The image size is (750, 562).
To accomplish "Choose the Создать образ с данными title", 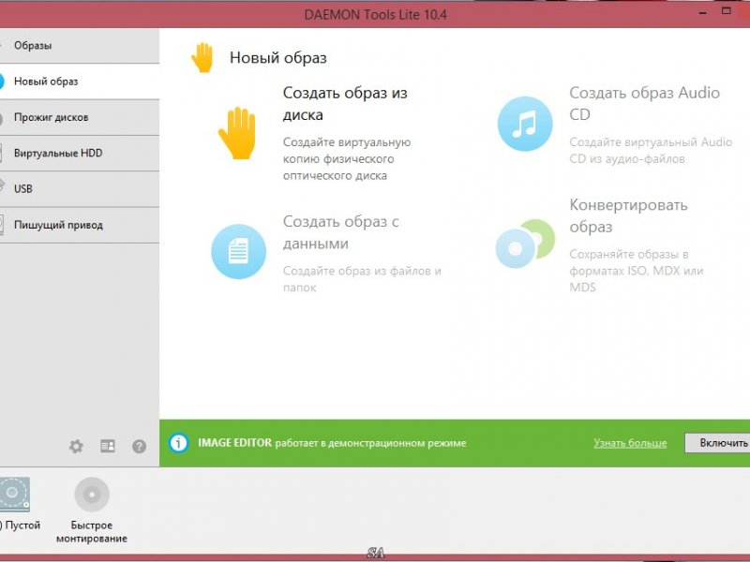I will (x=340, y=232).
